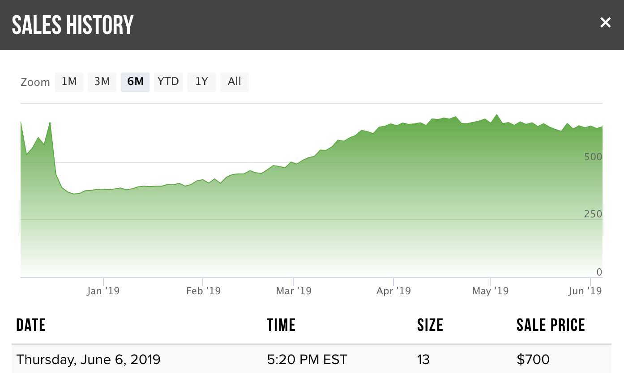Click the $700 sale price cell
This screenshot has height=373, width=624.
(x=533, y=359)
